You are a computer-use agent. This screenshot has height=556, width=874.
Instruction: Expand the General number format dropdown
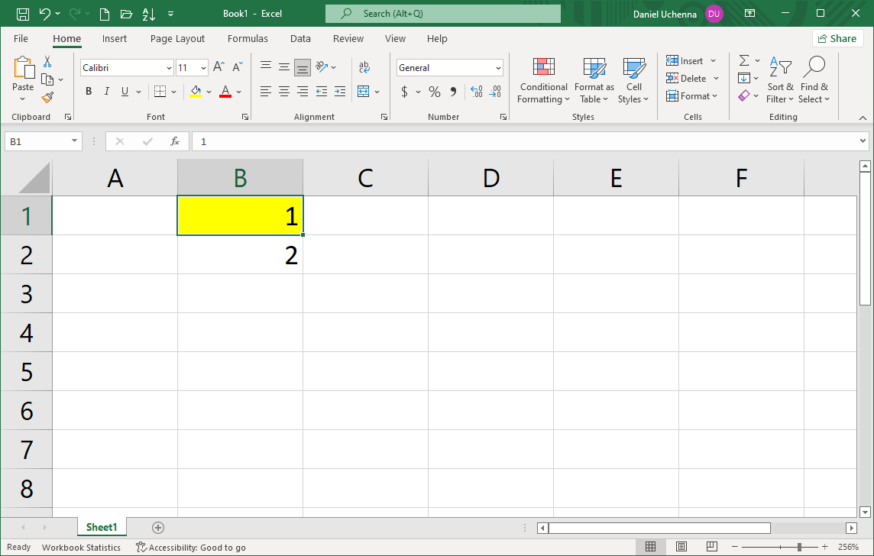(498, 68)
